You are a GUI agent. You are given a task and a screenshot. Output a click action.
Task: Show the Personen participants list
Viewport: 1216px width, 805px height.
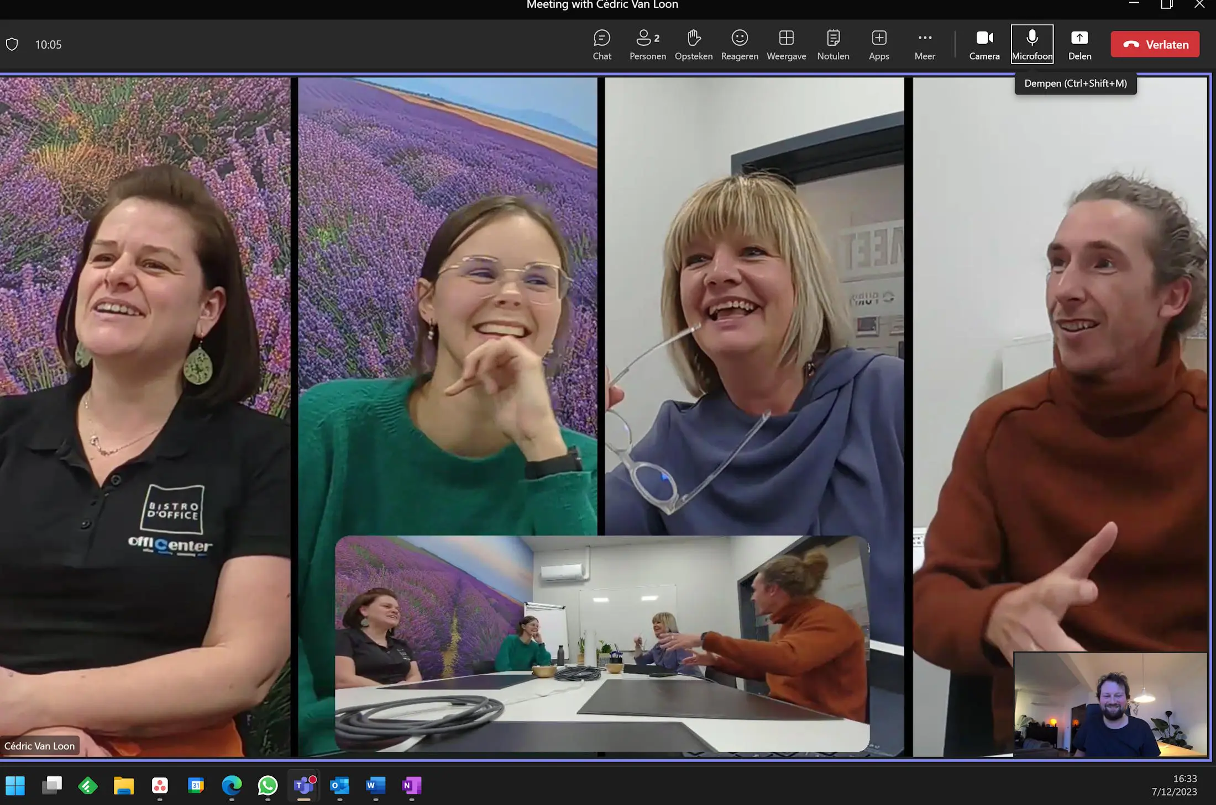tap(647, 44)
